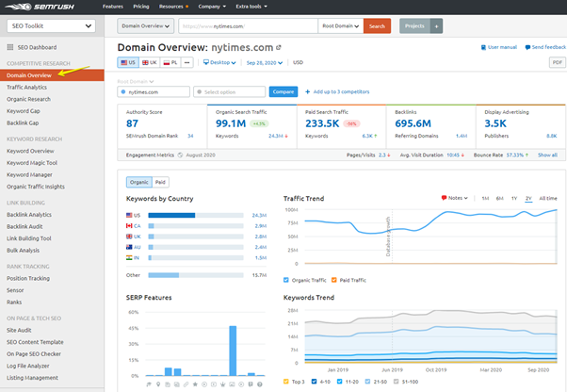The height and width of the screenshot is (392, 567).
Task: Expand Company menu
Action: [x=212, y=7]
